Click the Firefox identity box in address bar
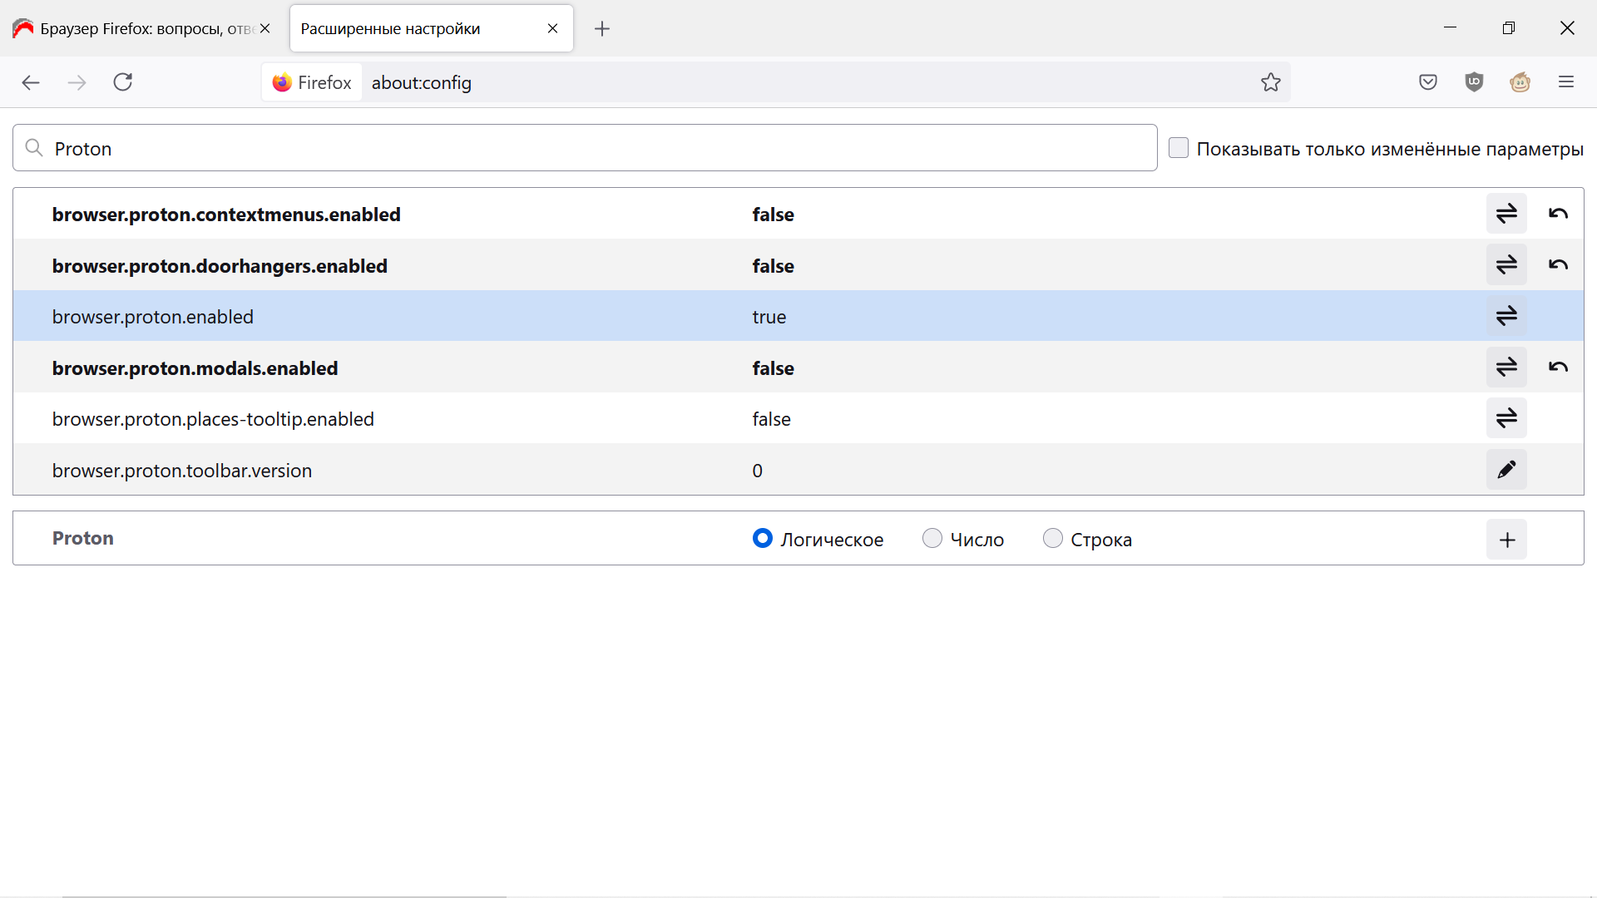 pyautogui.click(x=313, y=82)
